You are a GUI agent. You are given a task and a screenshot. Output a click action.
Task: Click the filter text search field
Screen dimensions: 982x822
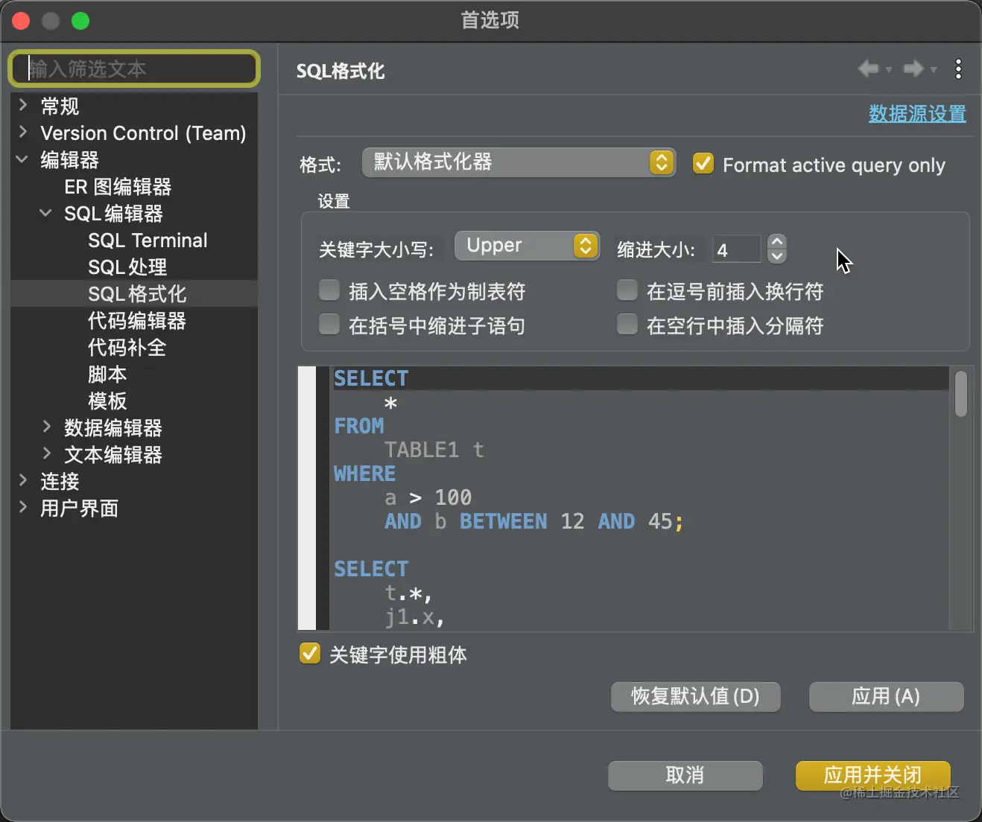(x=134, y=69)
